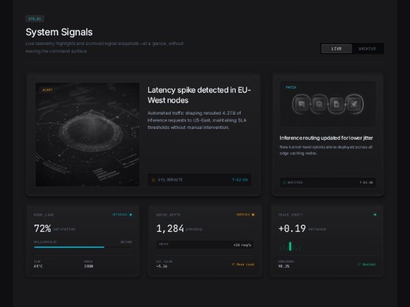
Task: Click the rocket icon in patch card
Action: (x=354, y=104)
